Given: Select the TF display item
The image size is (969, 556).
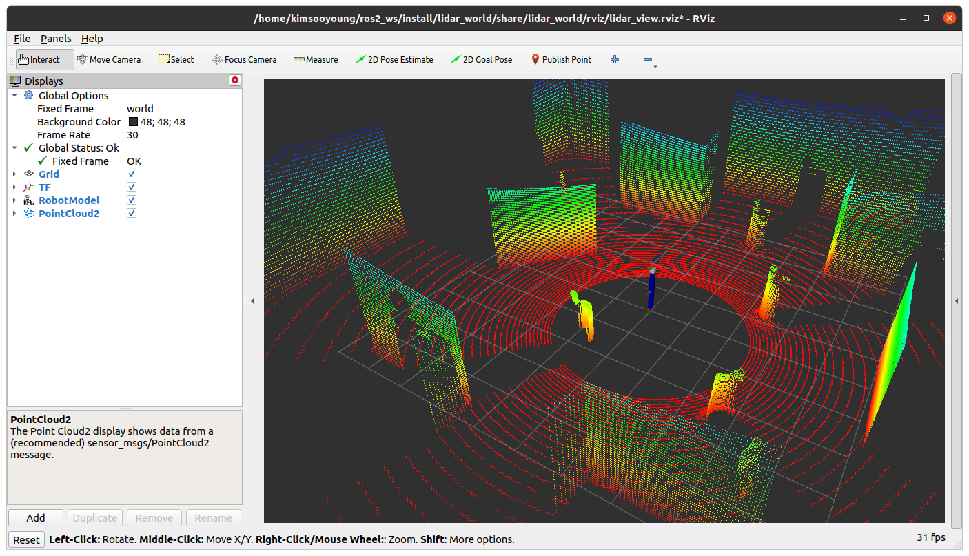Looking at the screenshot, I should click(45, 187).
